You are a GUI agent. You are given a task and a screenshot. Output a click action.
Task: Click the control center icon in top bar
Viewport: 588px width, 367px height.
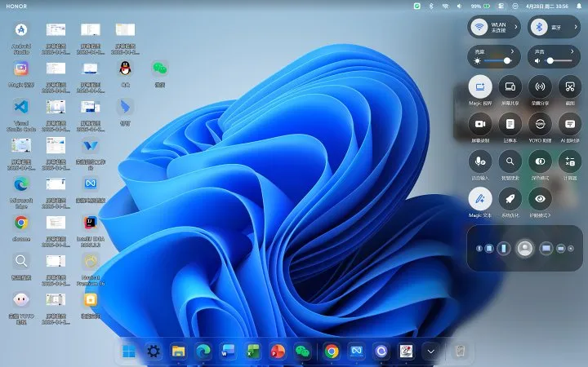click(x=501, y=6)
